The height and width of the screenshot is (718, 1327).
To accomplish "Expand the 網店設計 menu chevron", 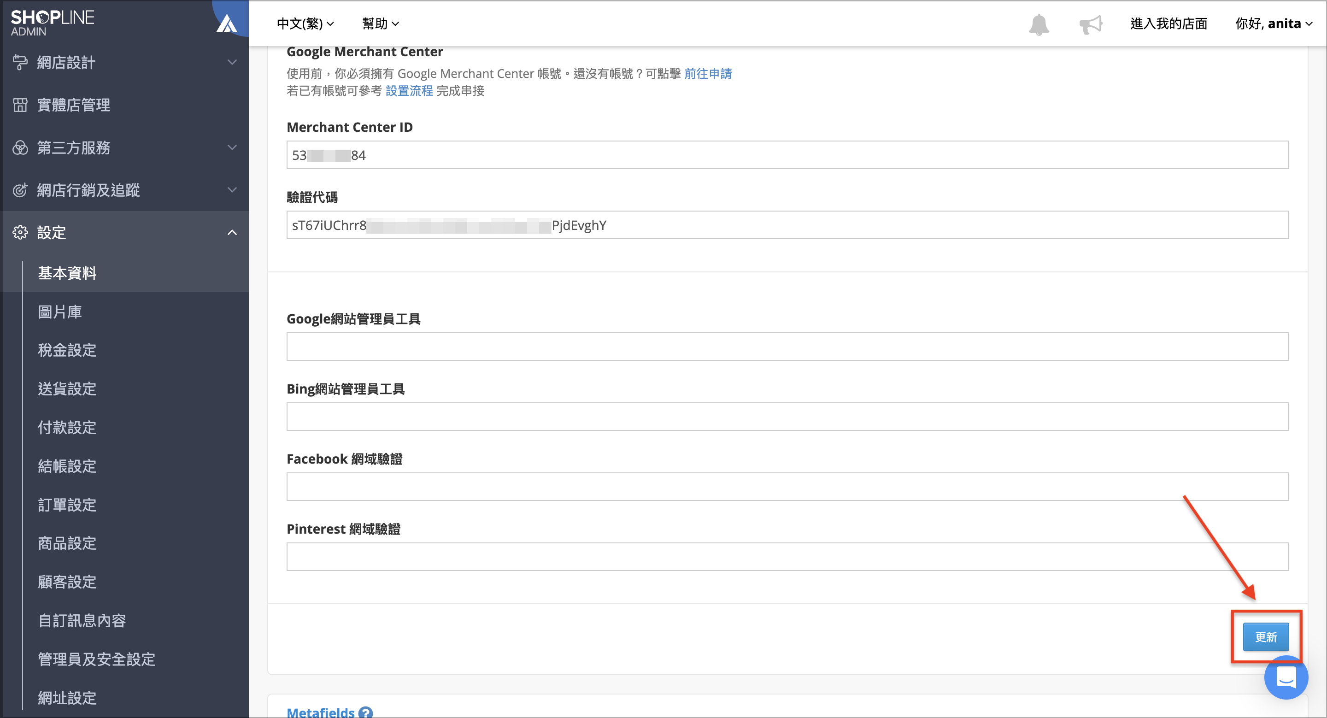I will (x=232, y=62).
